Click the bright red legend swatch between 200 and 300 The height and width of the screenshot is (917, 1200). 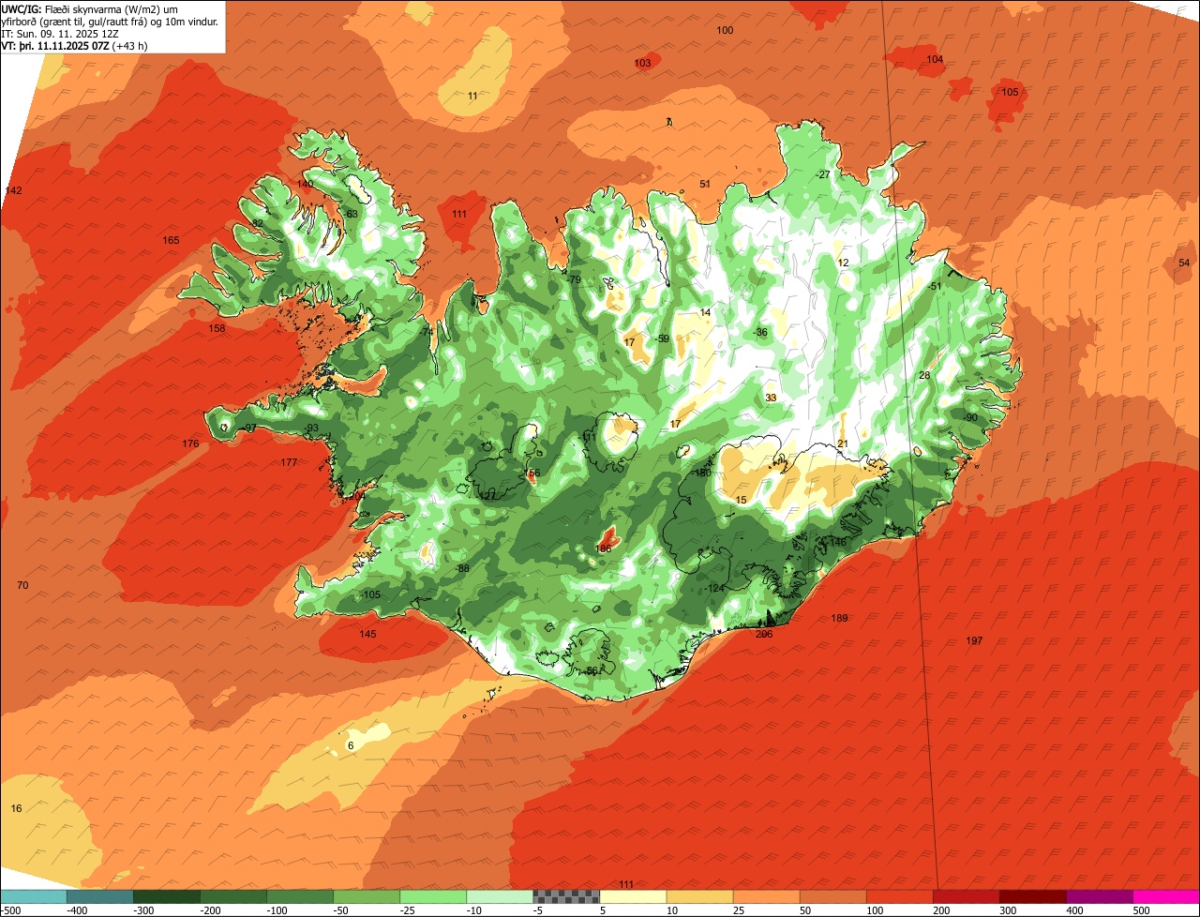[x=967, y=896]
